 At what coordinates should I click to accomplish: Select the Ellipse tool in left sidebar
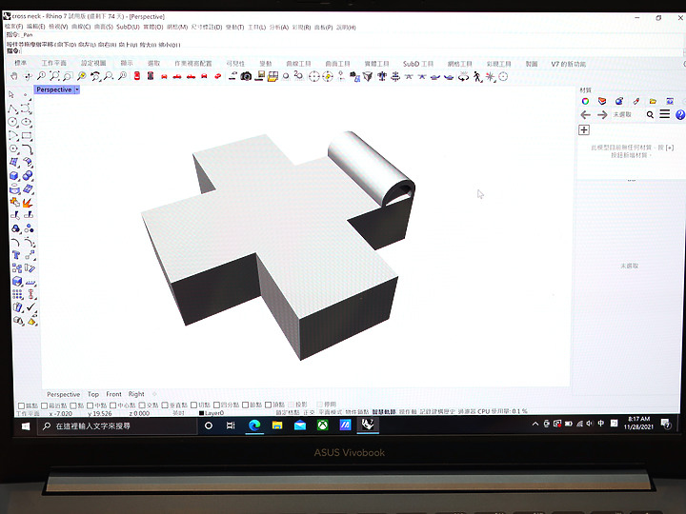pos(27,123)
